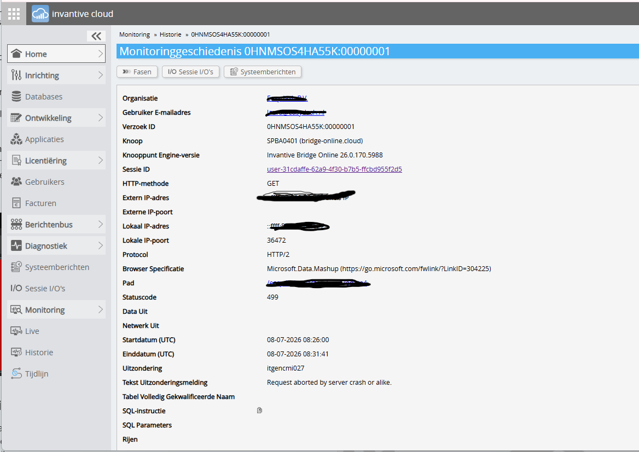
Task: Go to Monitoring breadcrumb
Action: (x=135, y=34)
